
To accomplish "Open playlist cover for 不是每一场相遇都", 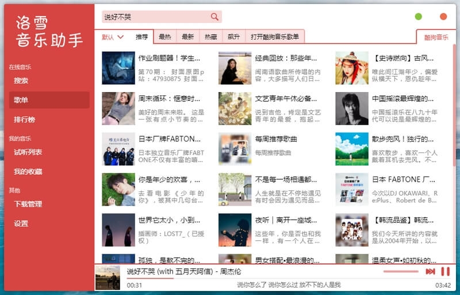I will (x=235, y=189).
